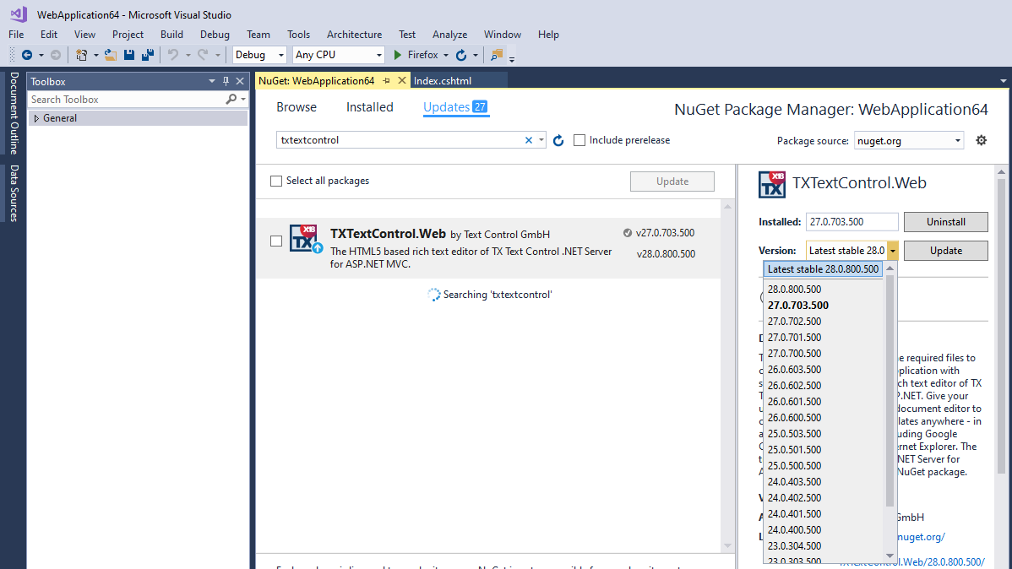Click package list scroll up arrow
1012x569 pixels.
click(727, 207)
